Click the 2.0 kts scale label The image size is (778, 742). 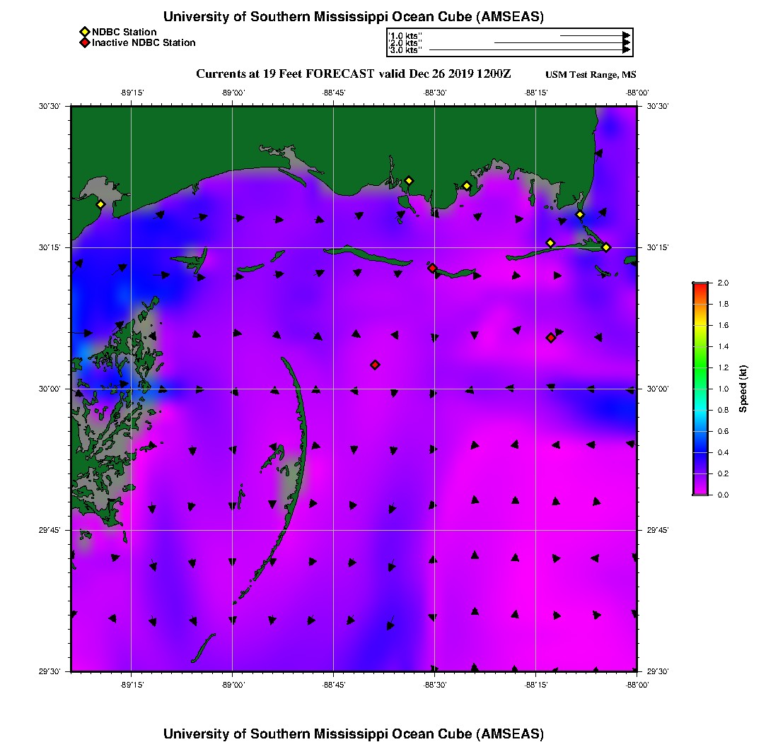pos(405,42)
